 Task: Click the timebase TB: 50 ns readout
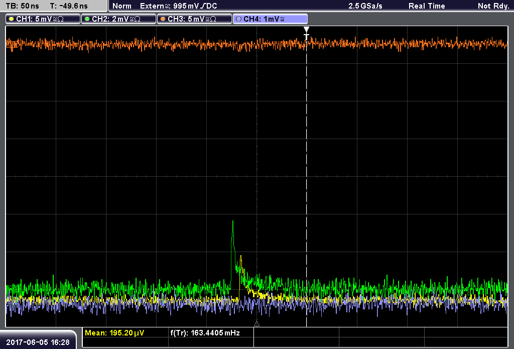click(x=22, y=6)
